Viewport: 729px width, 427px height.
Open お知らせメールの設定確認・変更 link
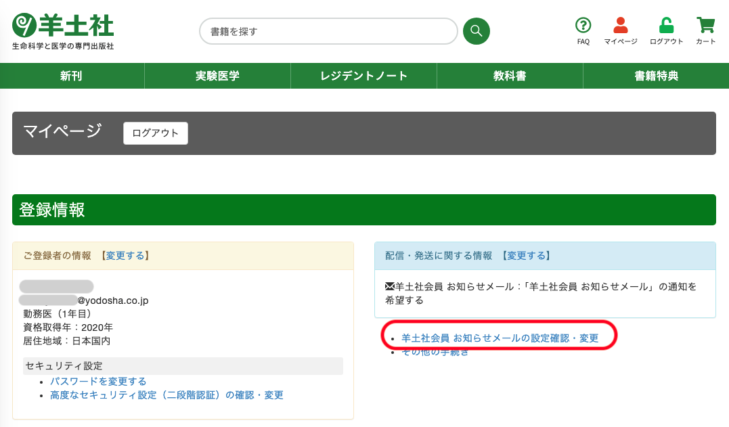click(500, 338)
